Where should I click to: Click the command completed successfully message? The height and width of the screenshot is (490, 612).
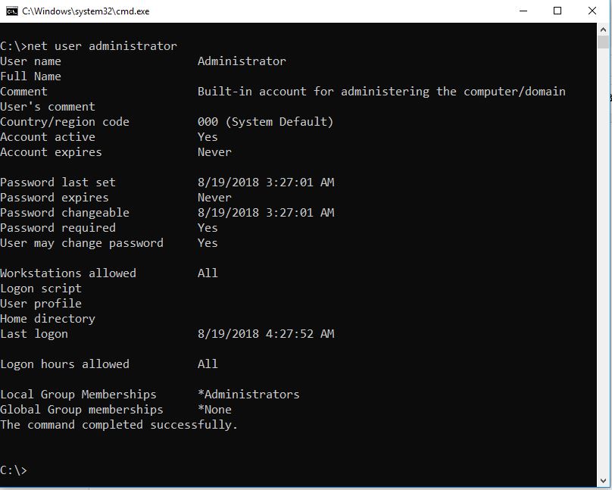(x=117, y=424)
